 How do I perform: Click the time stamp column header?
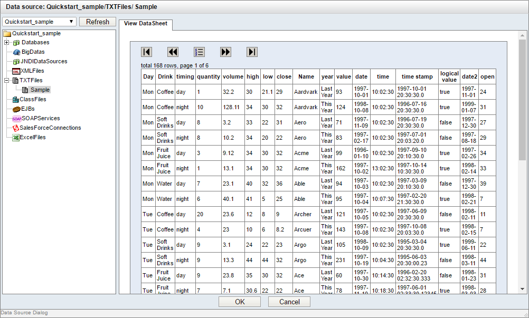point(417,77)
